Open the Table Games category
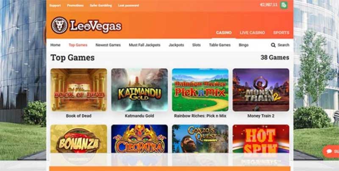The image size is (339, 171). tap(220, 45)
